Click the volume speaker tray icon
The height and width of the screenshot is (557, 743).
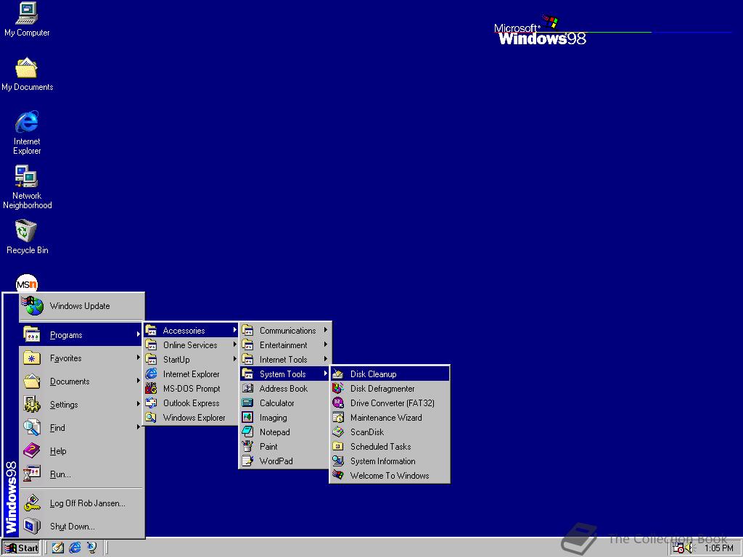[x=689, y=548]
